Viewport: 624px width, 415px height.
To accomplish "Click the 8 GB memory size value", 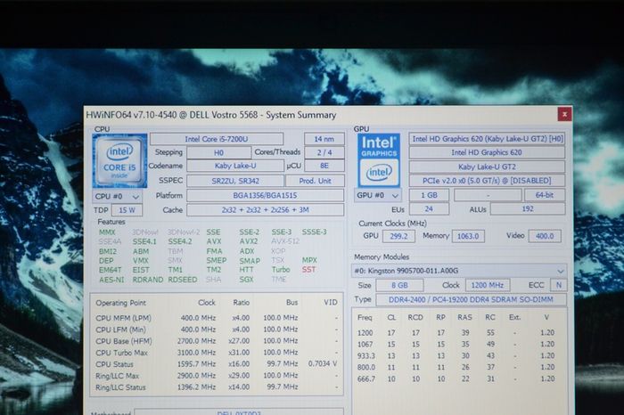I will pyautogui.click(x=399, y=285).
